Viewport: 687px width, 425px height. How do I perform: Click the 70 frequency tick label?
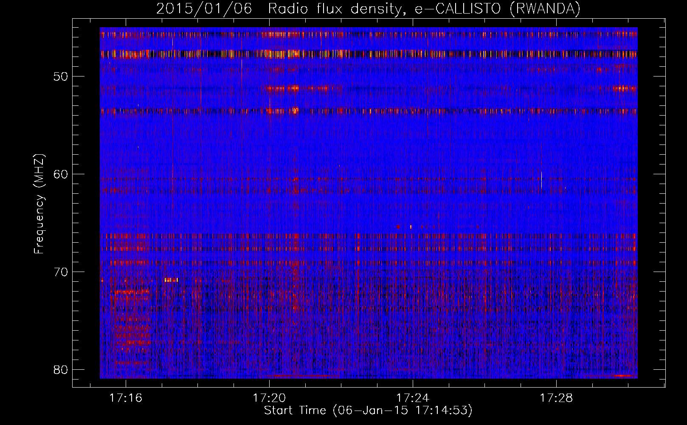click(x=61, y=272)
